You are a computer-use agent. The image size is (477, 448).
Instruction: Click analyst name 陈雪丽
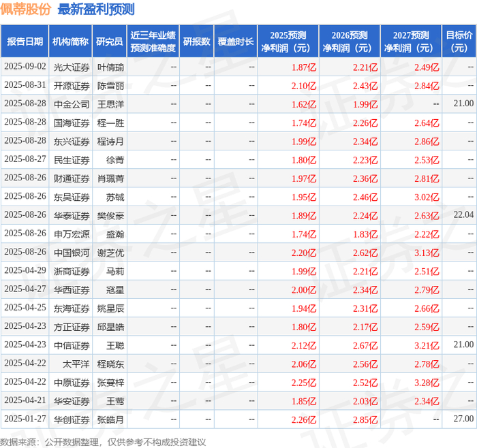pos(110,86)
